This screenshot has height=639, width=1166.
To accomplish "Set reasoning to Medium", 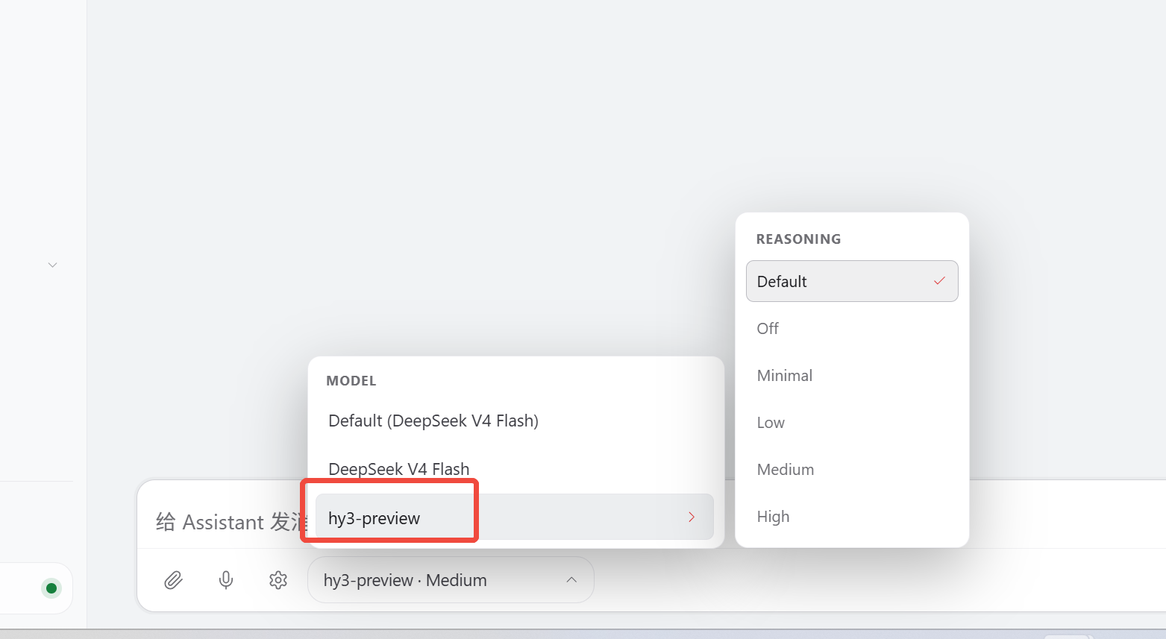I will point(852,469).
